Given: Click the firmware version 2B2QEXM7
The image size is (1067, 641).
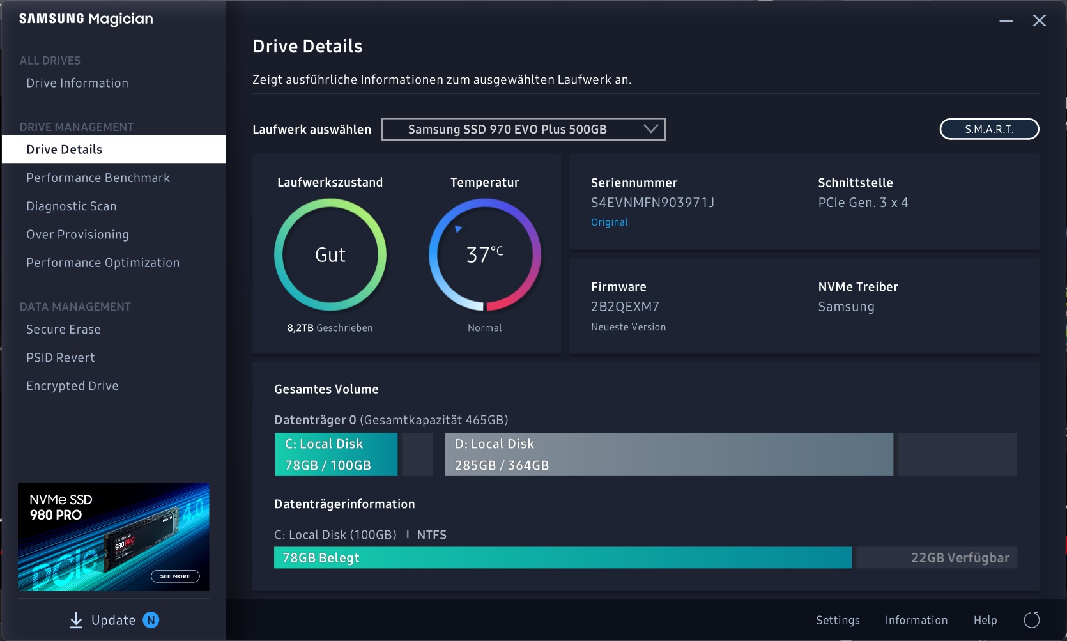Looking at the screenshot, I should [625, 307].
